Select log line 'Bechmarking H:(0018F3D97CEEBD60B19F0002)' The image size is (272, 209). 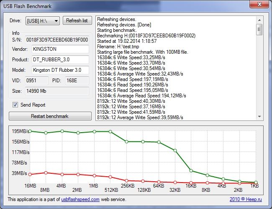pos(146,36)
